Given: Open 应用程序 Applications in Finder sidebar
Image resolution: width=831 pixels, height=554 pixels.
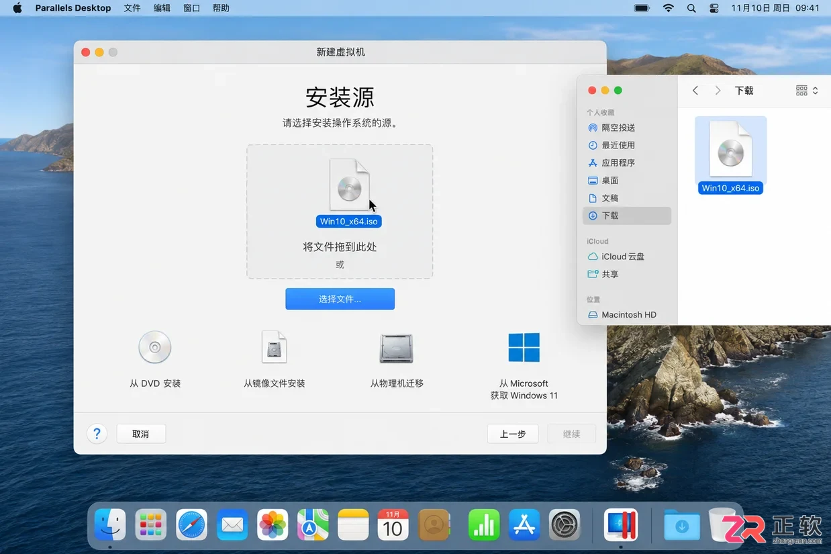Looking at the screenshot, I should [x=627, y=163].
